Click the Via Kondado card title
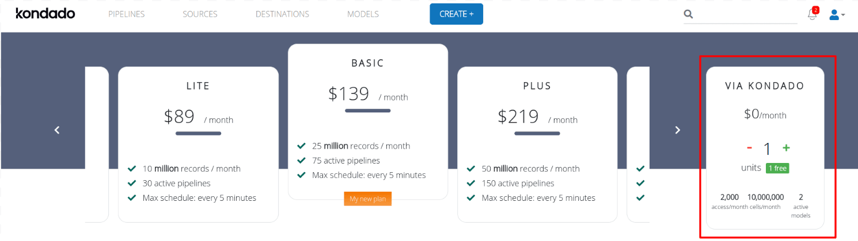 (765, 86)
